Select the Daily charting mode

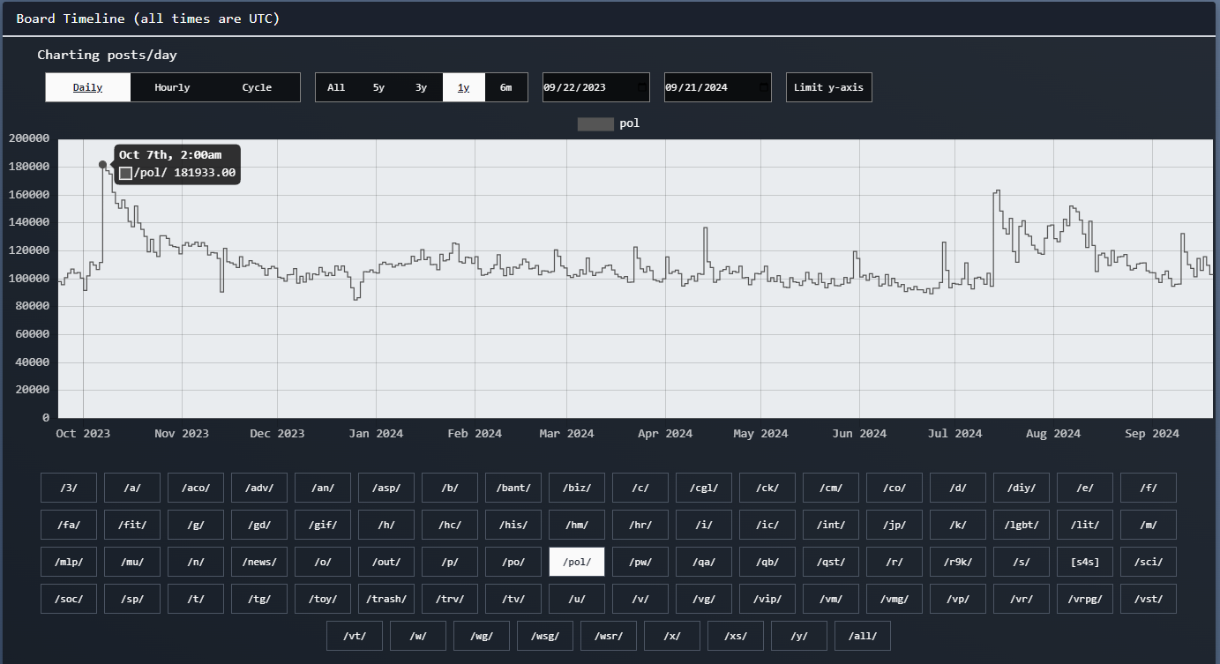[87, 87]
